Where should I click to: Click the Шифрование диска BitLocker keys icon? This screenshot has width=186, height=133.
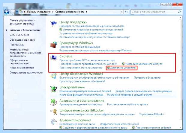pyautogui.click(x=53, y=112)
